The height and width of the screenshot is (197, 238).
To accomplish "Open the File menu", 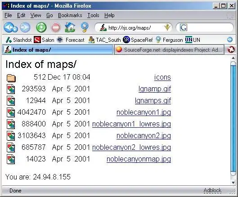I will click(x=8, y=15).
